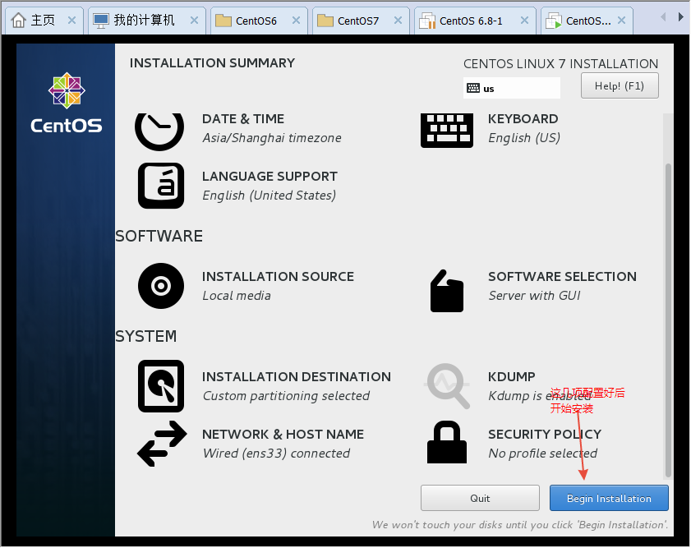Open NETWORK & HOST NAME label
Image resolution: width=691 pixels, height=548 pixels.
click(283, 435)
